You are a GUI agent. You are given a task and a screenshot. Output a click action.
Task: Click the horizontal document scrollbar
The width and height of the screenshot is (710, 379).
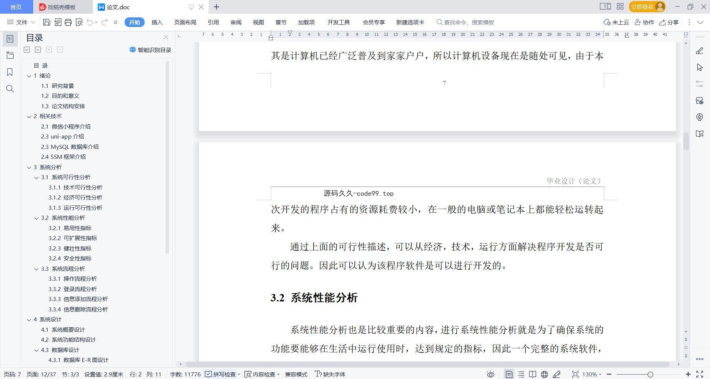tap(427, 364)
